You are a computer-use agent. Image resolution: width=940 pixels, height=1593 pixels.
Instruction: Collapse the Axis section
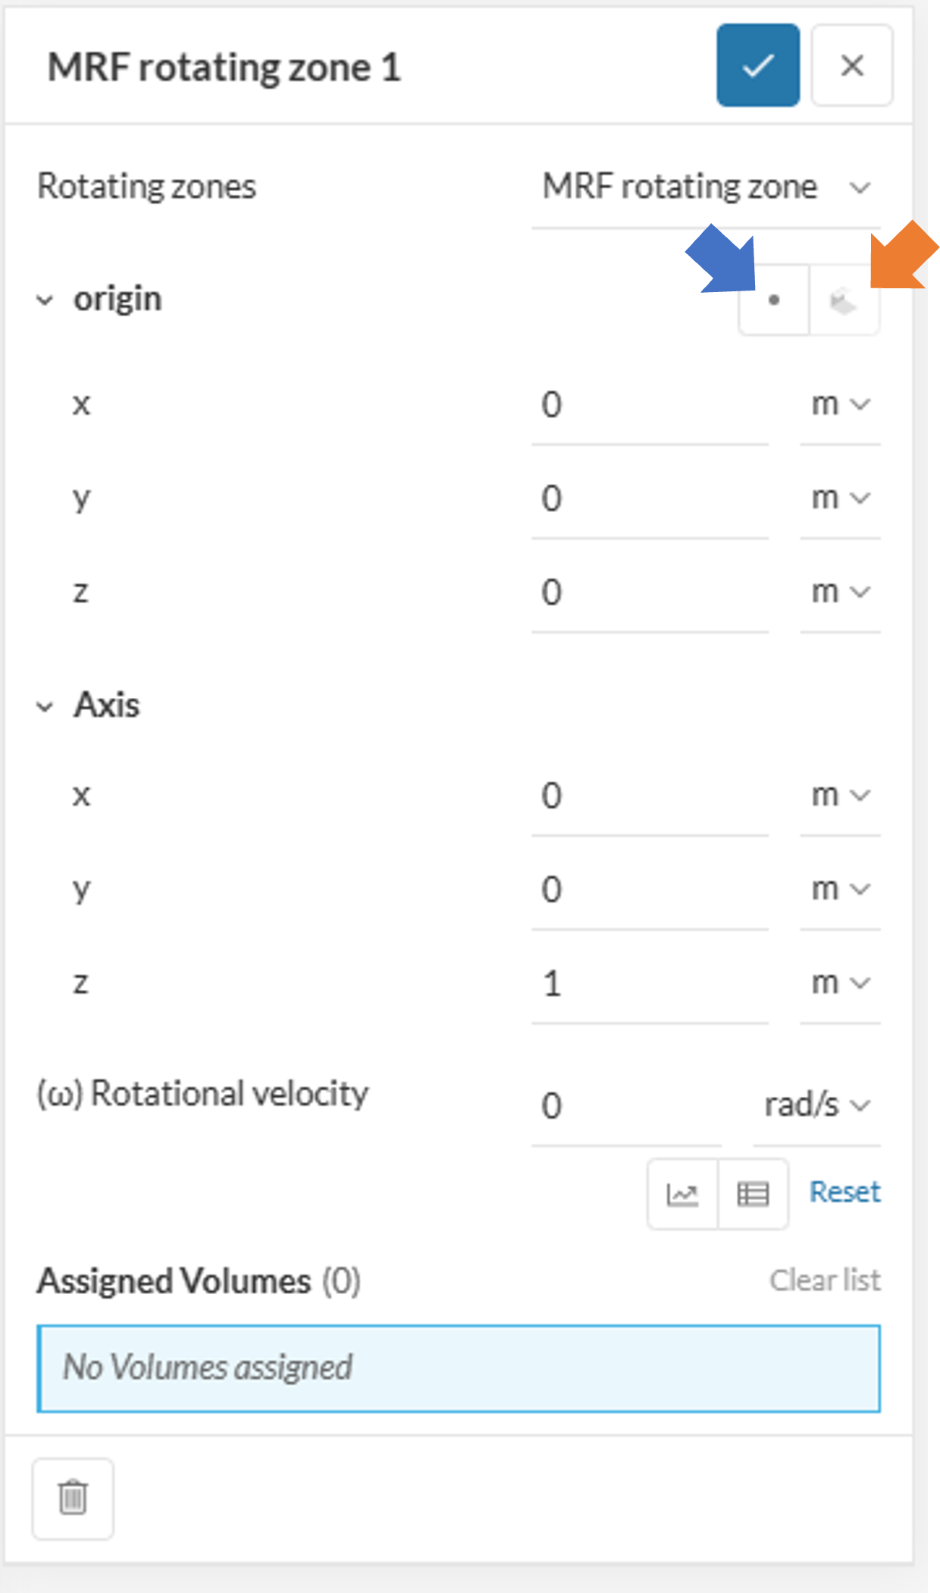[x=44, y=705]
